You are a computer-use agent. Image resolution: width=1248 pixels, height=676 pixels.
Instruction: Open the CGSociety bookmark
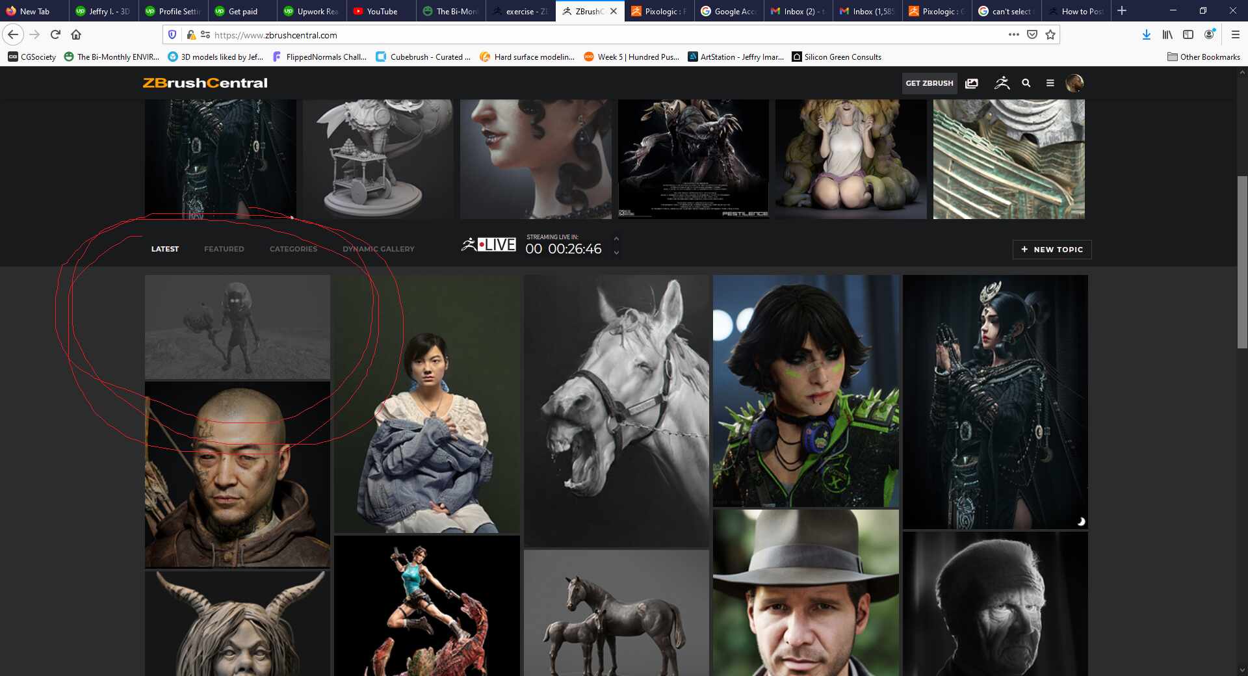point(32,57)
